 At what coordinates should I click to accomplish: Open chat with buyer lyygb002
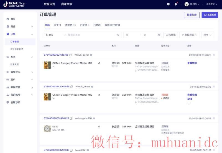tap(88, 150)
